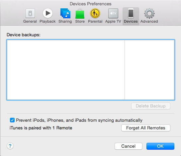181x156 pixels.
Task: Open the Store green shopping bag icon
Action: [x=80, y=14]
